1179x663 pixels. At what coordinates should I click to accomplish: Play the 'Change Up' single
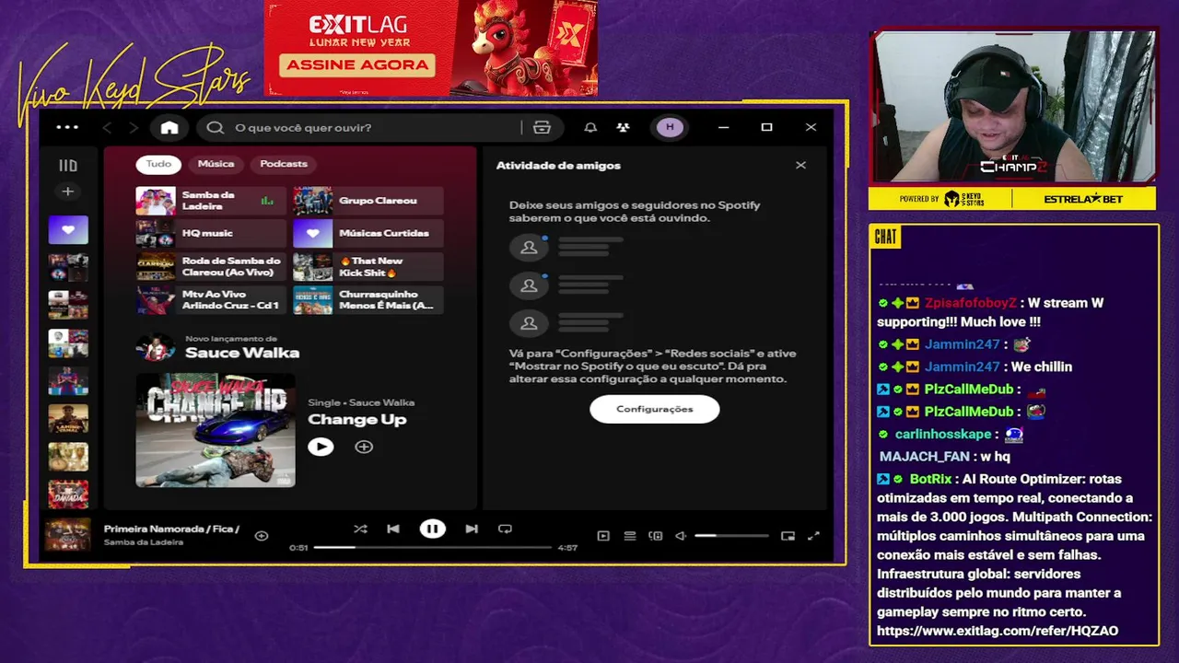point(321,447)
